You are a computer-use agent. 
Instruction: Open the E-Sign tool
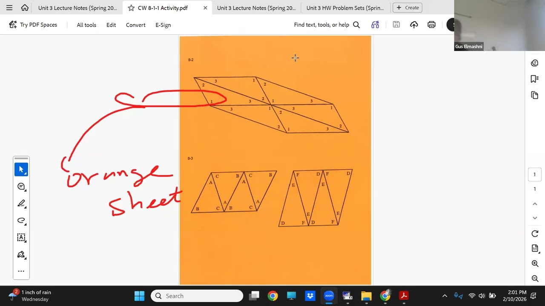[163, 25]
